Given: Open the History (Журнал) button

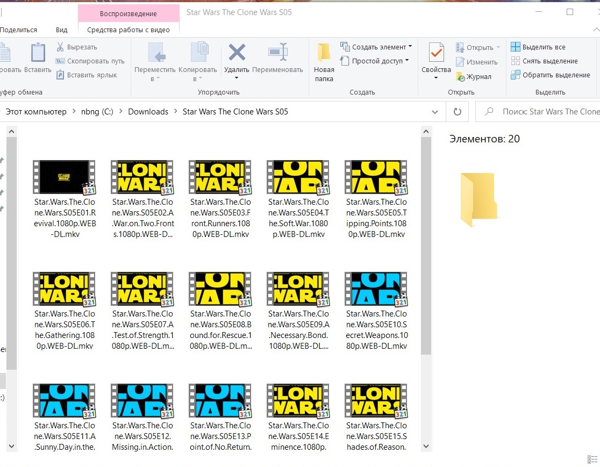Looking at the screenshot, I should click(x=474, y=76).
